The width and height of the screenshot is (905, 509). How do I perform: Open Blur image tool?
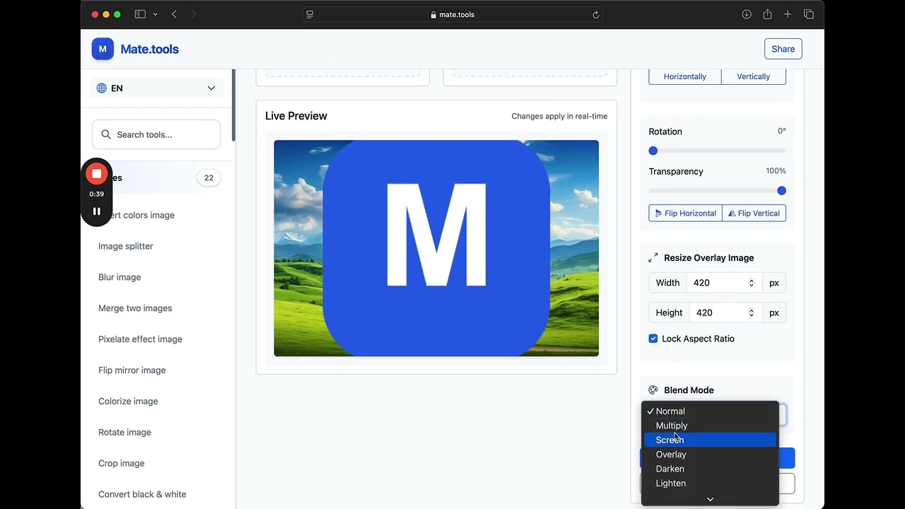coord(119,277)
